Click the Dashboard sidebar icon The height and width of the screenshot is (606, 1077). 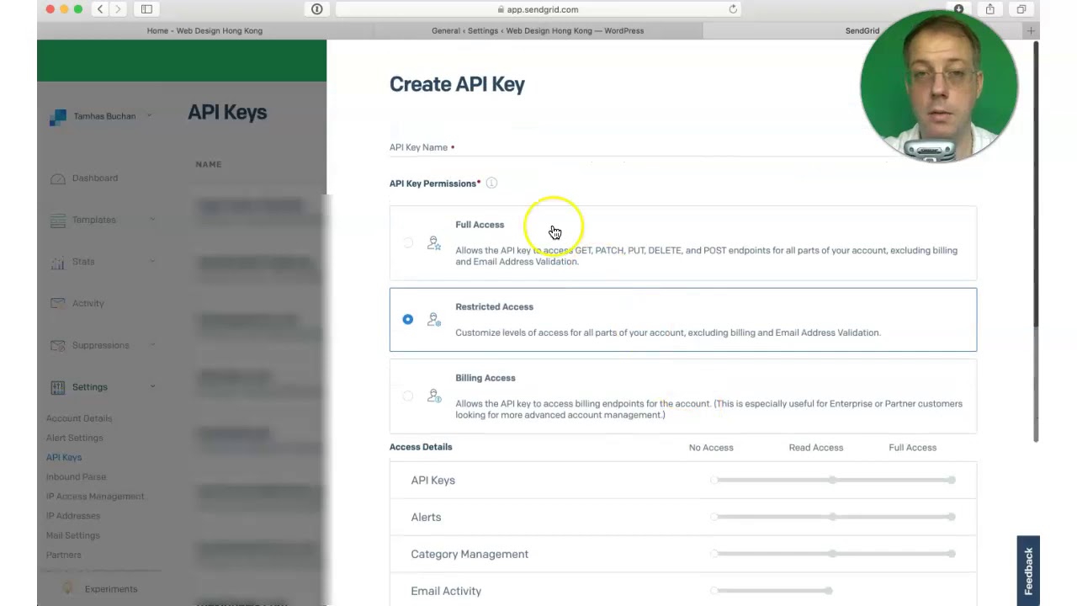(57, 178)
